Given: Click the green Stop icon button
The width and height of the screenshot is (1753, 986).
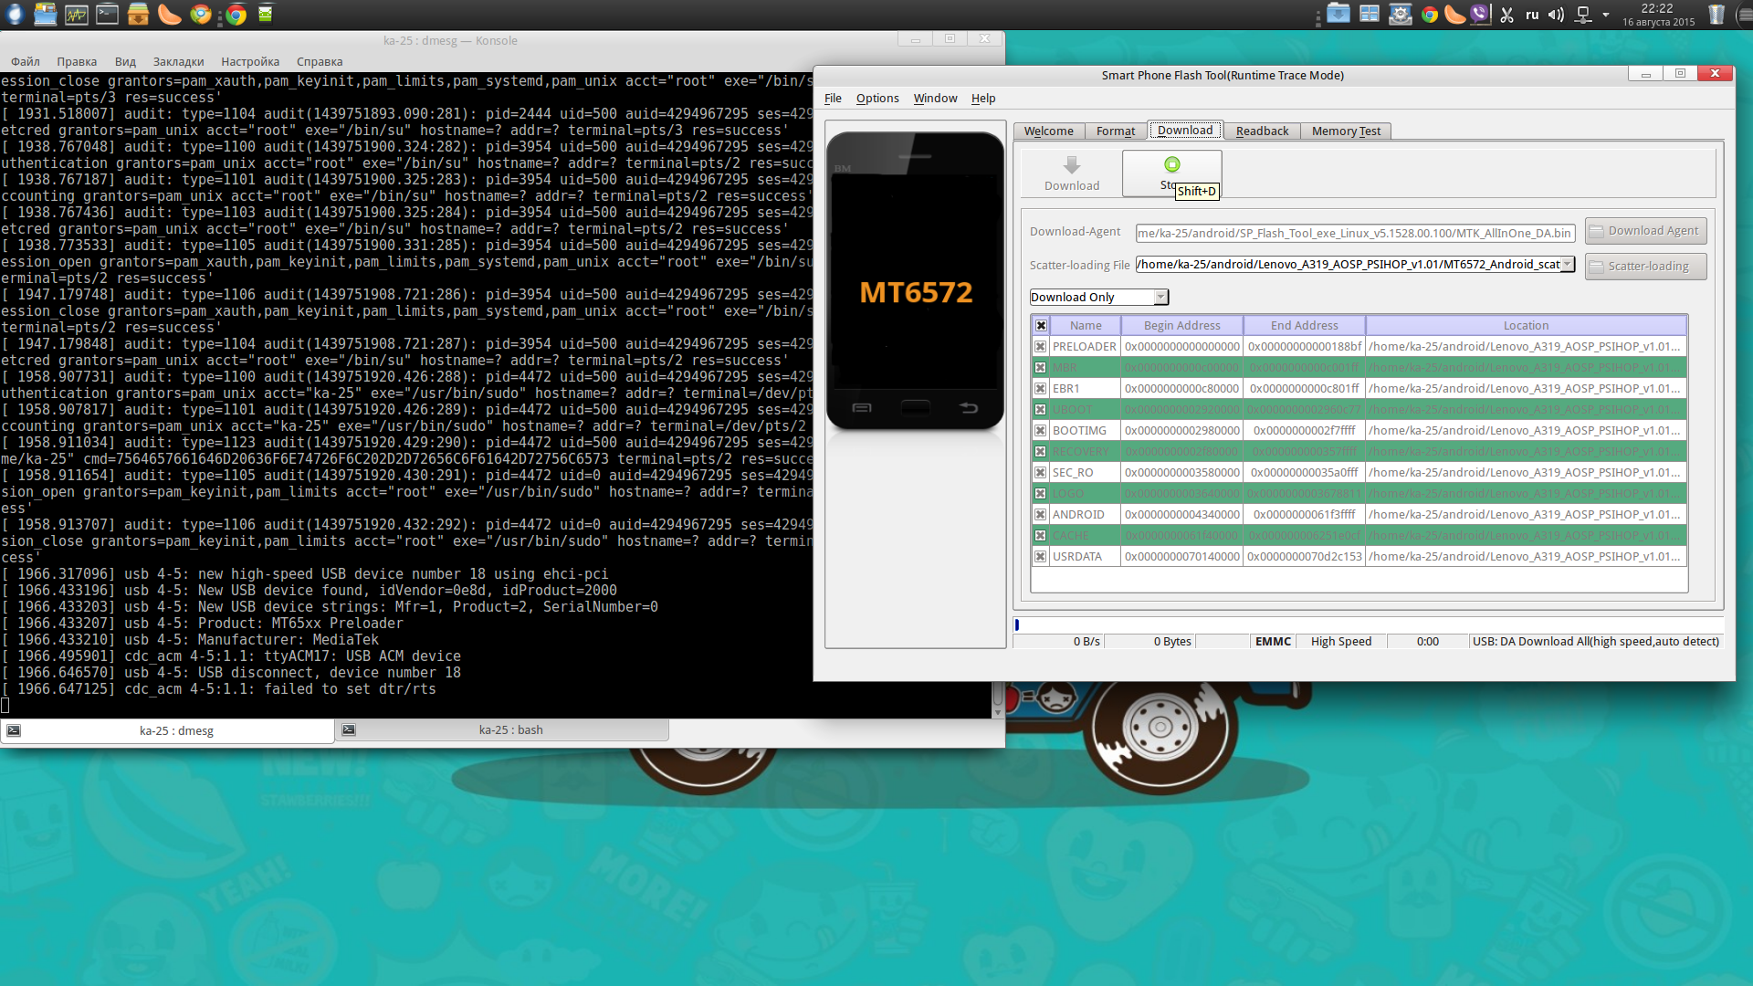Looking at the screenshot, I should 1172,164.
